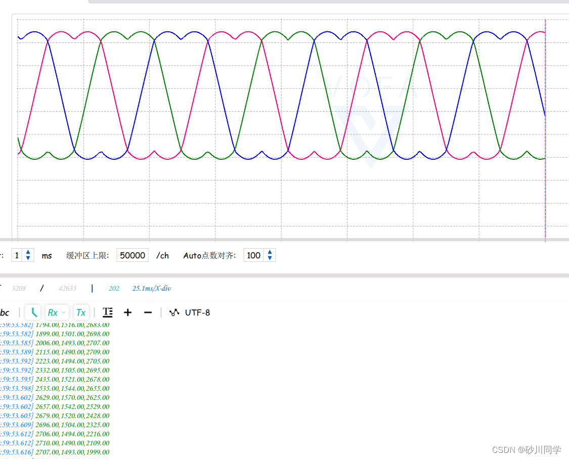Increment the ms interval stepper

point(28,252)
